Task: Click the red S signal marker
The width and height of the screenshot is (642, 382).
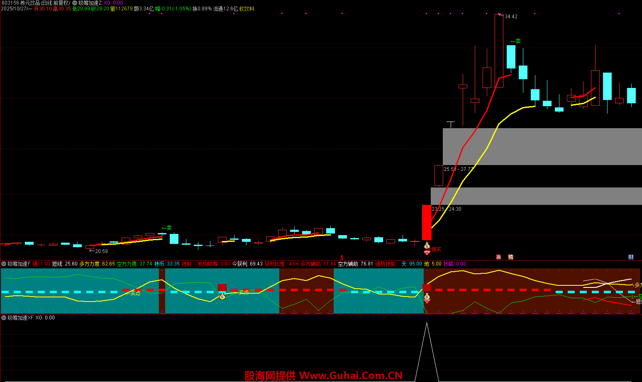Action: pyautogui.click(x=342, y=258)
